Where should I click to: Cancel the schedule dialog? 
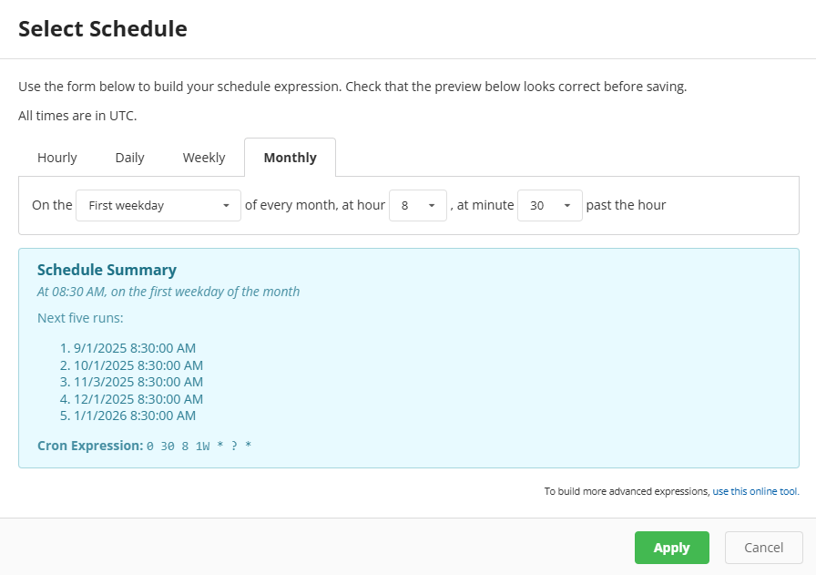[763, 548]
